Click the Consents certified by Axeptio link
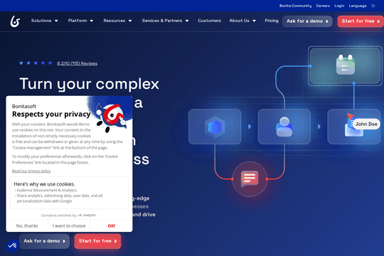384x256 pixels. [x=68, y=215]
